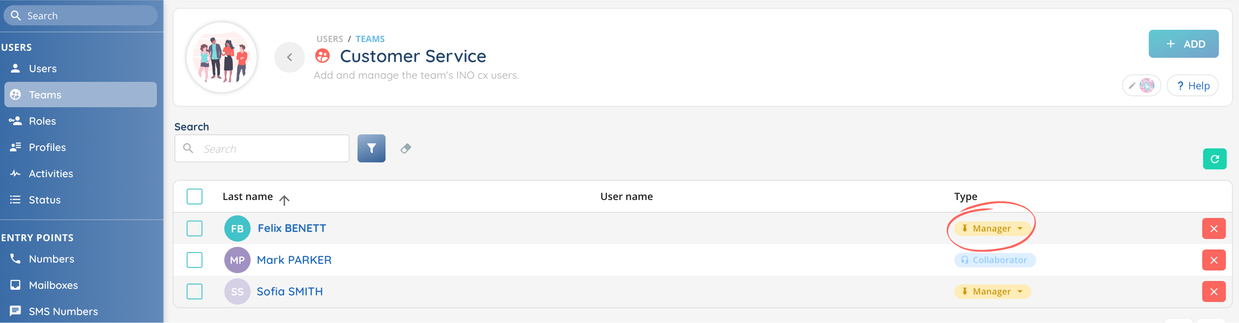
Task: Check the box for Felix BENETT
Action: 195,229
